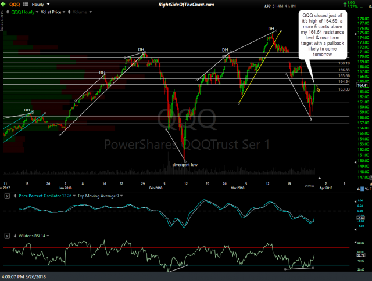This screenshot has height=281, width=372.
Task: Select the % percent scale toggle
Action: tap(367, 189)
